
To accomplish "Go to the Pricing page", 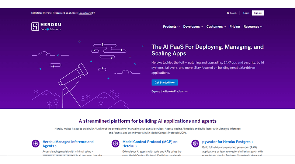I will pyautogui.click(x=235, y=27).
